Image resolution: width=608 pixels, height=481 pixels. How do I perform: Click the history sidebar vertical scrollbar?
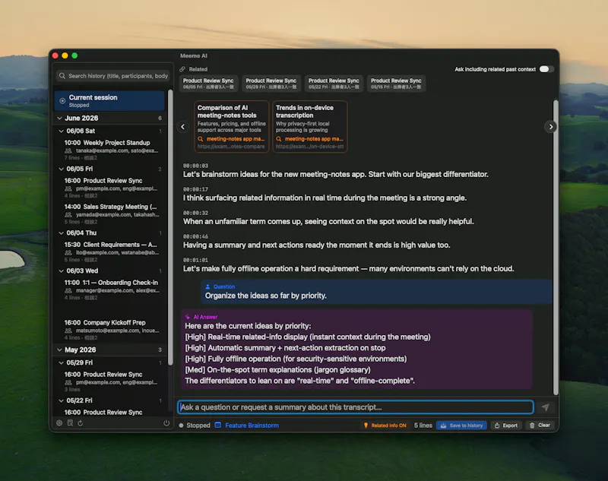(170, 227)
